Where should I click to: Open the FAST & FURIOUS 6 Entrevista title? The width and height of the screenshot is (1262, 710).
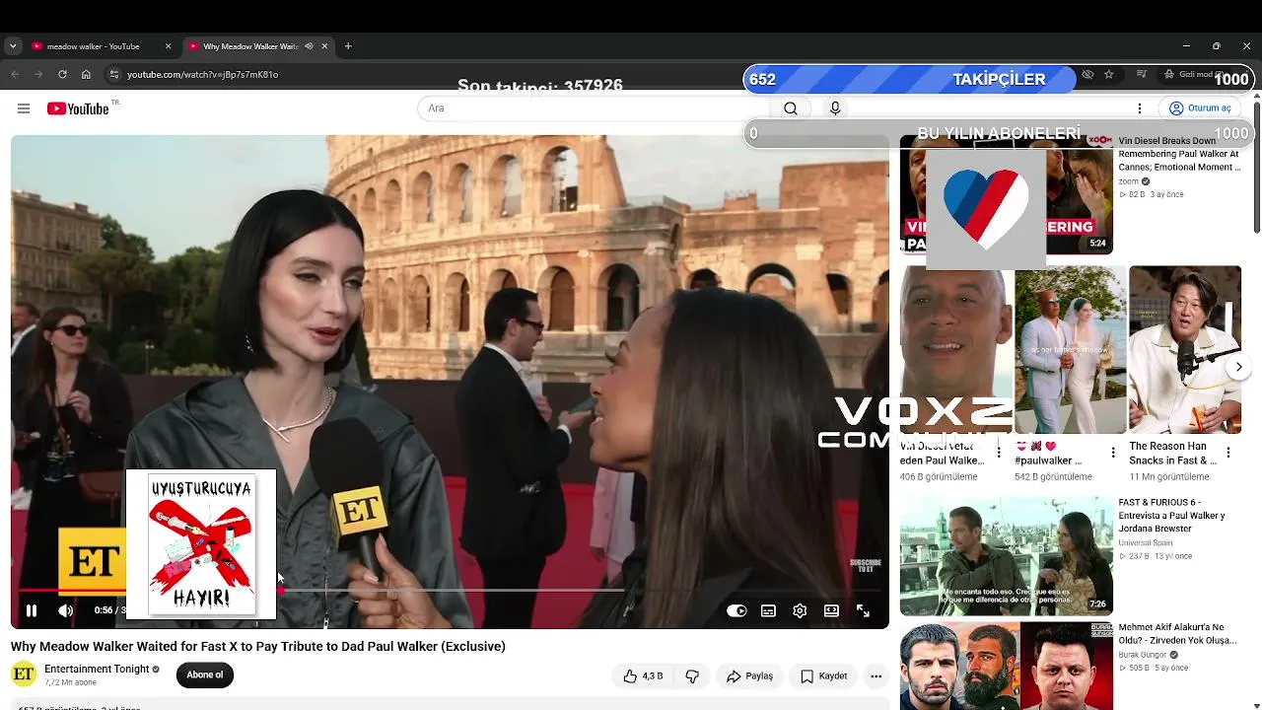coord(1171,516)
